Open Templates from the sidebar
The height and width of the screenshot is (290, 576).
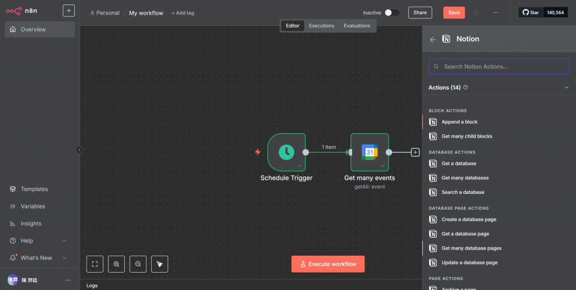pos(34,189)
